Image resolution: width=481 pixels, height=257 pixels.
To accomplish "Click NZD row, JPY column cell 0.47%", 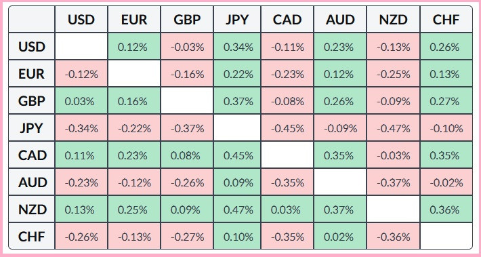I will pyautogui.click(x=238, y=210).
